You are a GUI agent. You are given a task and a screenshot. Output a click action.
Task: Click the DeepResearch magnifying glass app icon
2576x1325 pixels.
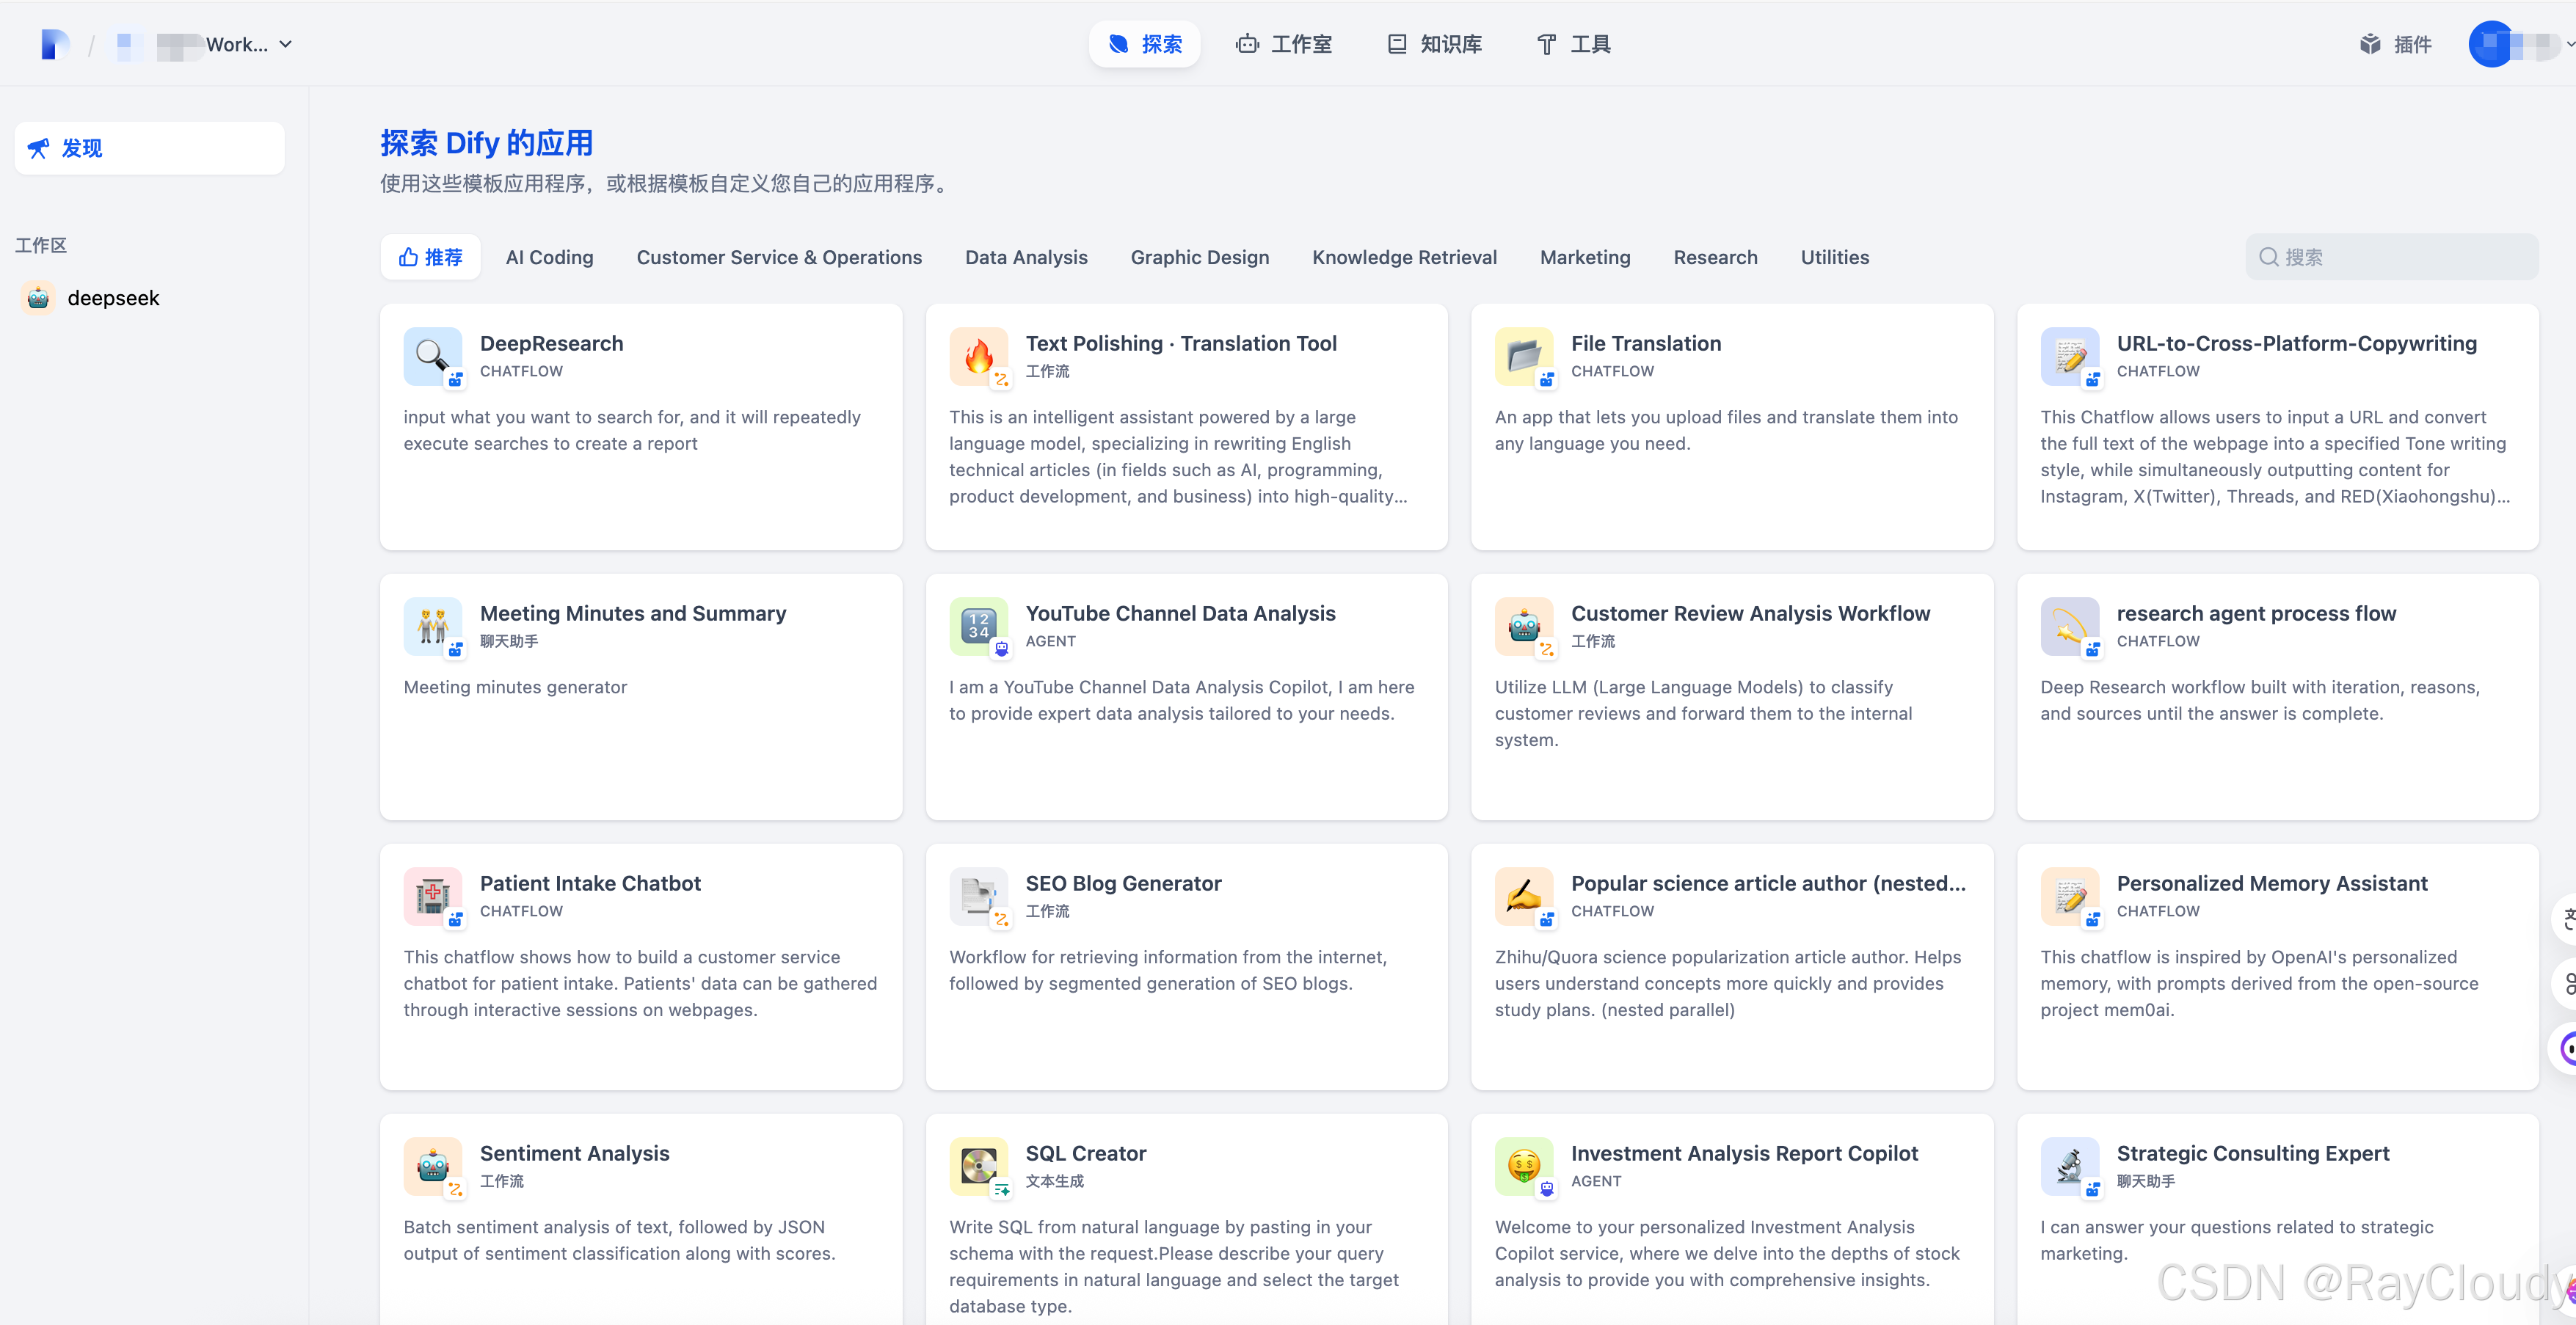431,356
